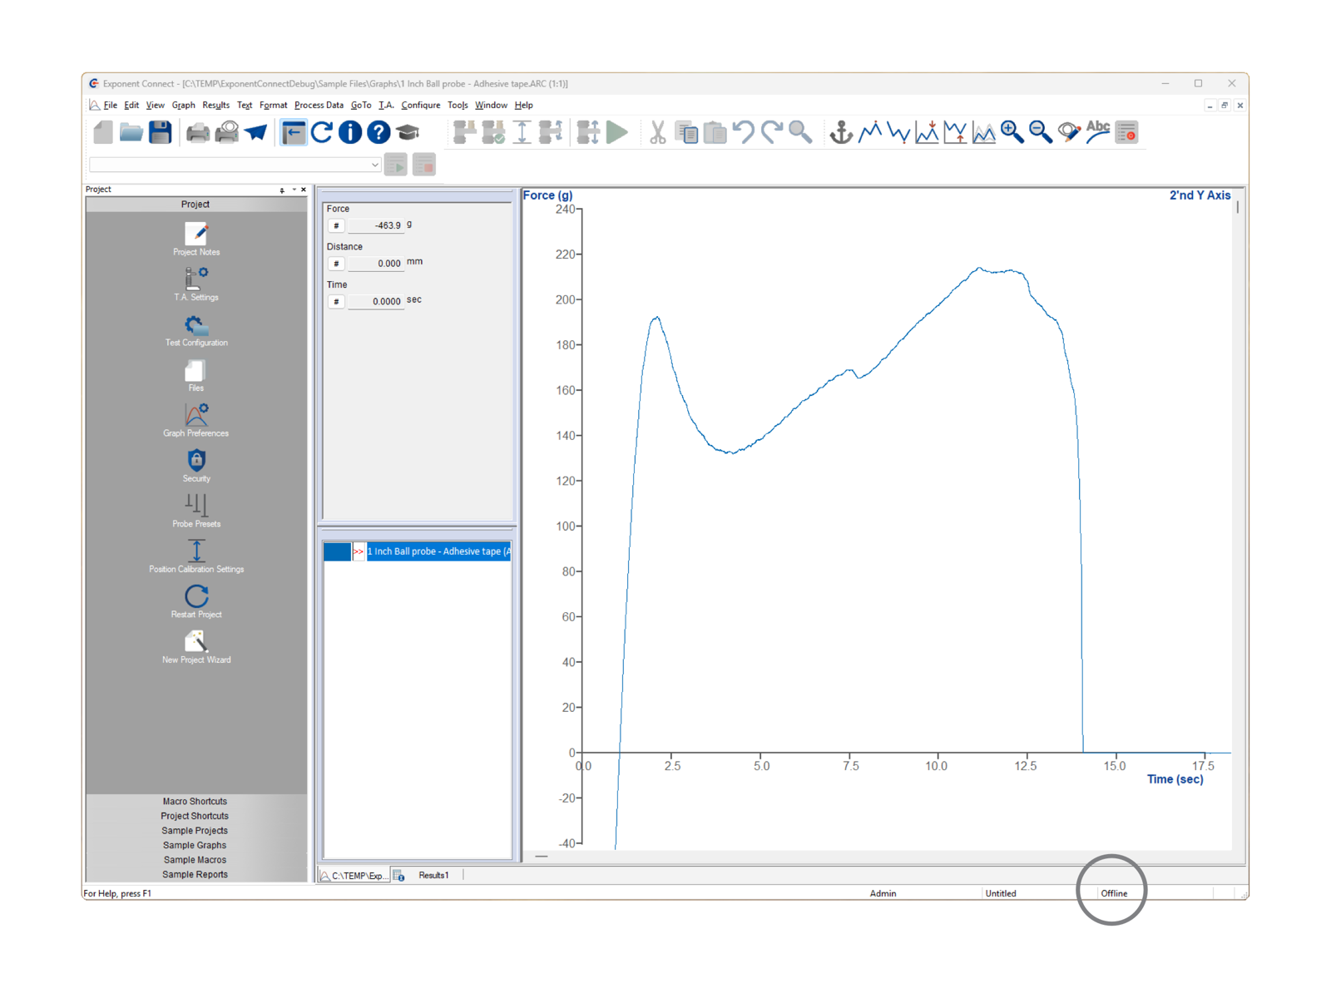This screenshot has height=998, width=1331.
Task: Select the anchor tool icon
Action: (841, 132)
